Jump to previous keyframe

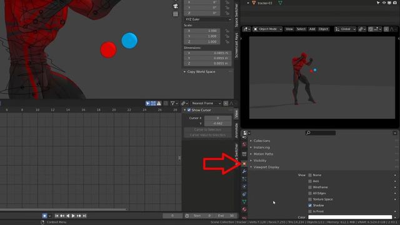point(62,216)
